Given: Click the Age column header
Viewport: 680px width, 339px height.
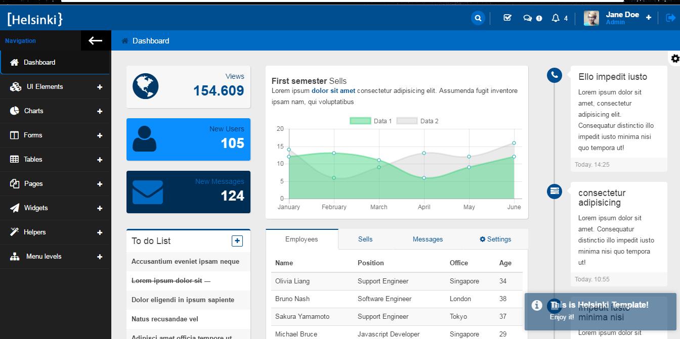Looking at the screenshot, I should 505,263.
